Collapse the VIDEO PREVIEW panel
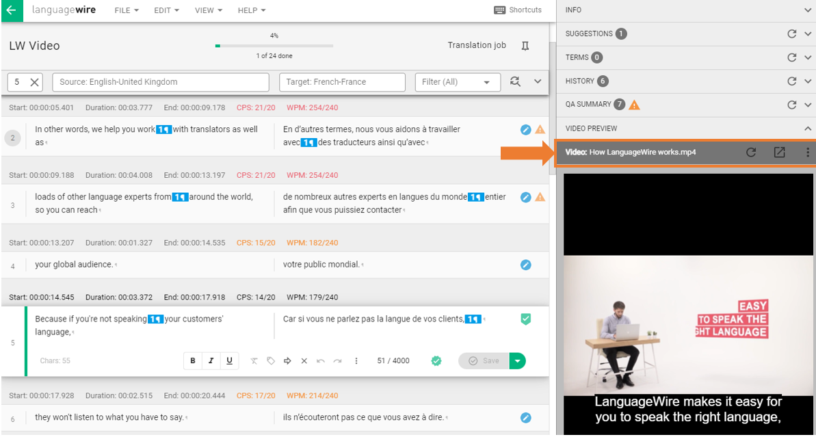Image resolution: width=816 pixels, height=437 pixels. pyautogui.click(x=807, y=128)
